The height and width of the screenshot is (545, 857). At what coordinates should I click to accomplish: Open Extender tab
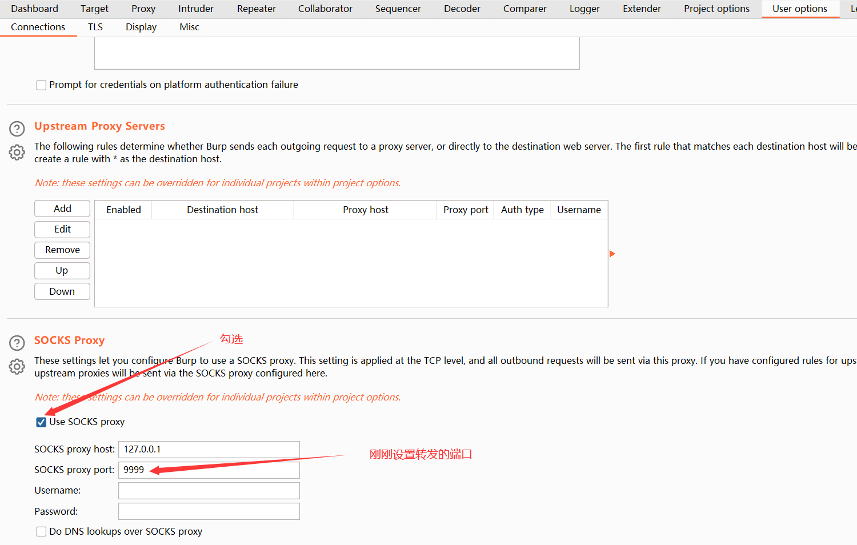(x=642, y=9)
